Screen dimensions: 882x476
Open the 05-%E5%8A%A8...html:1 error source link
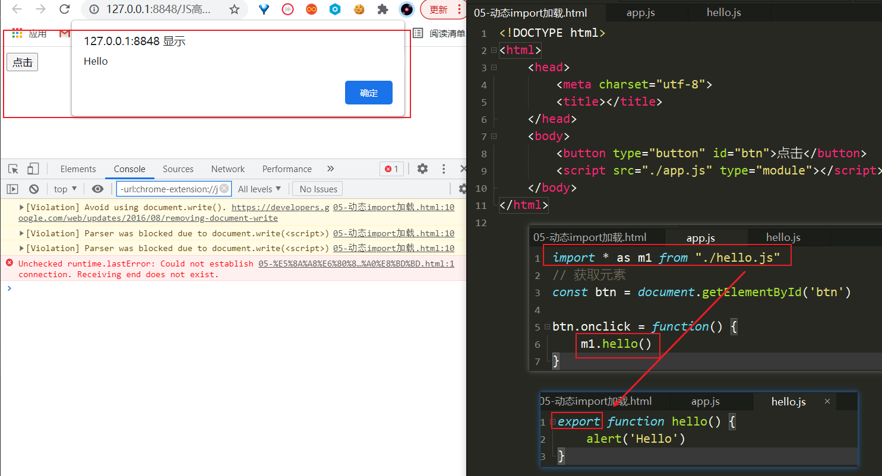[356, 264]
